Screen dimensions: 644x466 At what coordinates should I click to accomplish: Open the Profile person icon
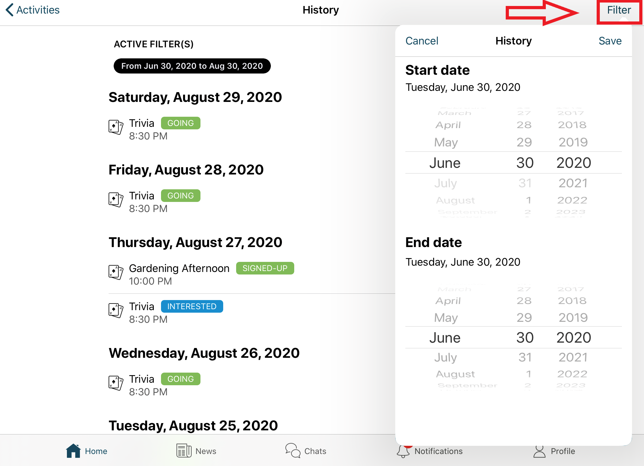tap(539, 451)
